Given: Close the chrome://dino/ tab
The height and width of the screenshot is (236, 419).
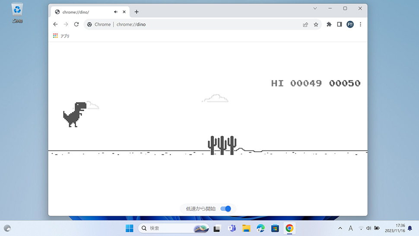Looking at the screenshot, I should [124, 12].
